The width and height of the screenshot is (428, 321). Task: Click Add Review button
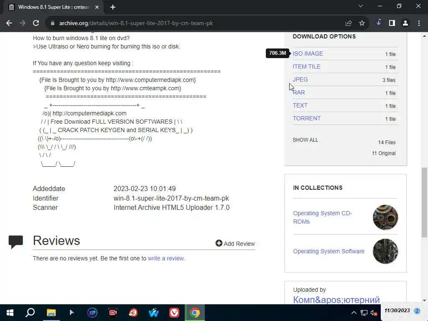coord(235,244)
